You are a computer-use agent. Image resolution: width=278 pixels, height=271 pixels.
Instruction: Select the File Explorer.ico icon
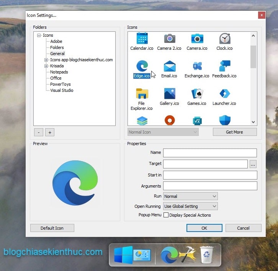(x=142, y=99)
